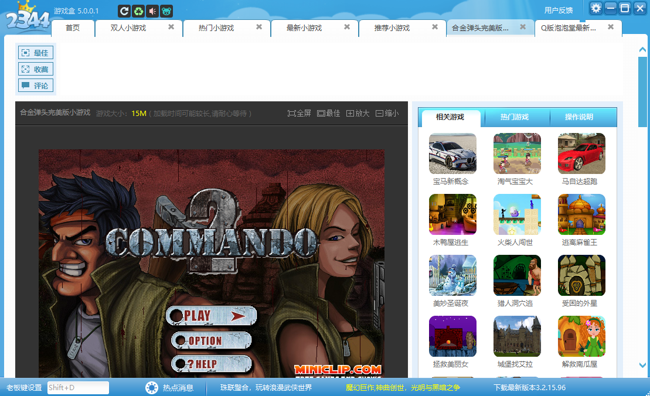Click the vertical scrollbar thumb
This screenshot has width=650, height=396.
tap(642, 91)
